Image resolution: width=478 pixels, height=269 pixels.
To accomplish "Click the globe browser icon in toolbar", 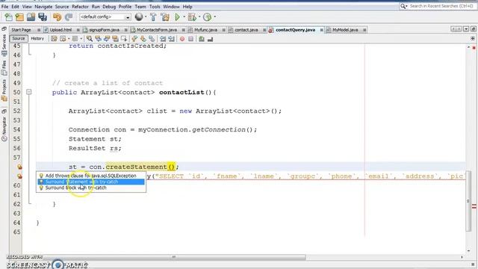I will pos(139,17).
